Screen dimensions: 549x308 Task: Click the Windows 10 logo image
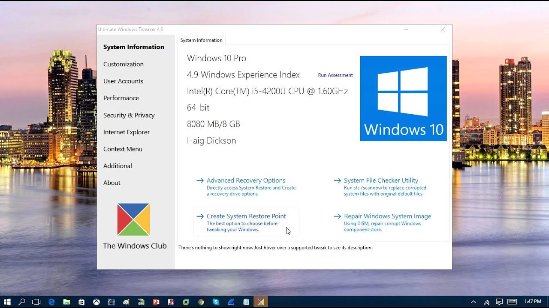tap(403, 98)
